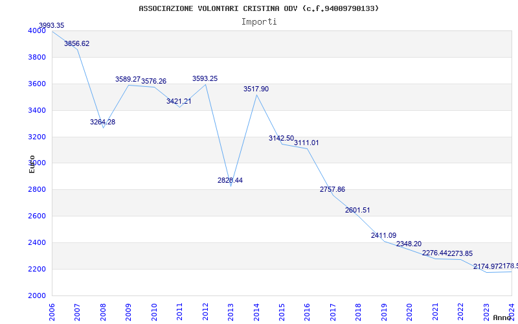
Task: Select data label 3589.27
Action: pos(128,79)
